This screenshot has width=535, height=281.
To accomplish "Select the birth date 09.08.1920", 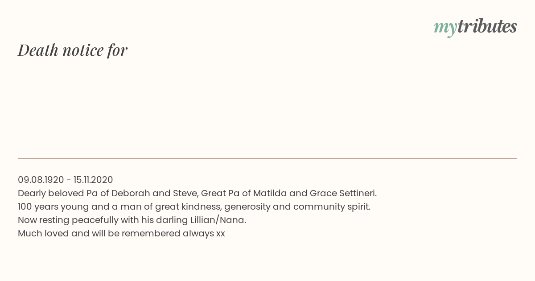I will click(41, 180).
